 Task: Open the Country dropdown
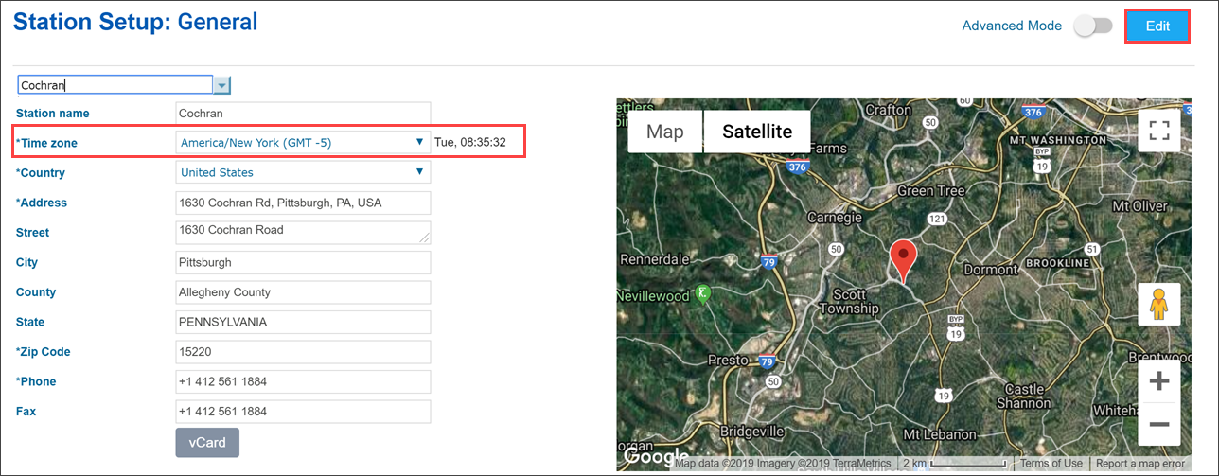[x=303, y=172]
